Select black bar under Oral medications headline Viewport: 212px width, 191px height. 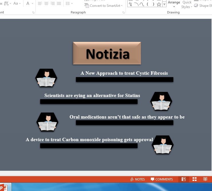point(124,123)
